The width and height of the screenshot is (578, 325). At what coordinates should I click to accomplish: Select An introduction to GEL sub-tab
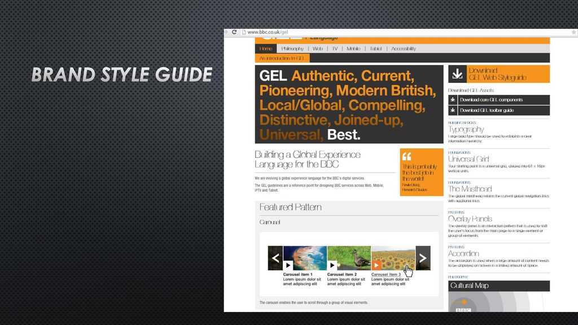click(282, 58)
